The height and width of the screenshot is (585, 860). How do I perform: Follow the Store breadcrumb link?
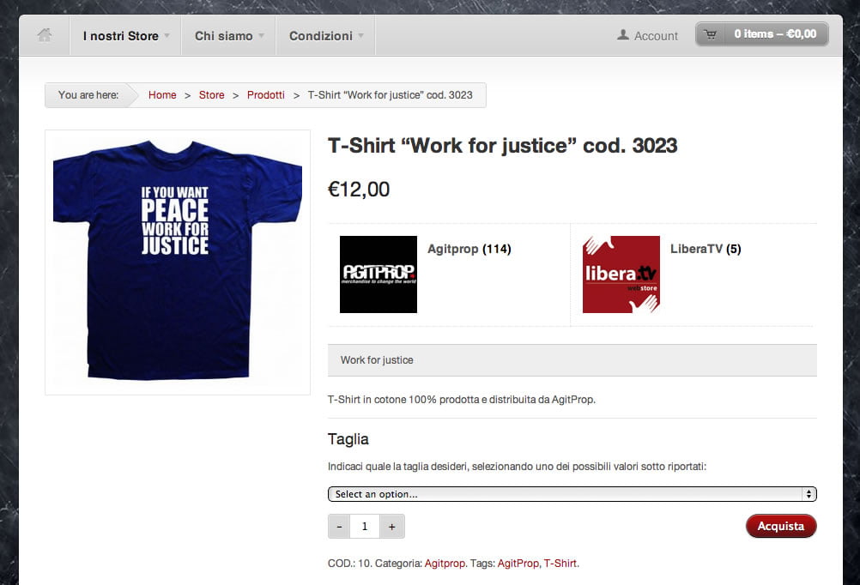[212, 95]
